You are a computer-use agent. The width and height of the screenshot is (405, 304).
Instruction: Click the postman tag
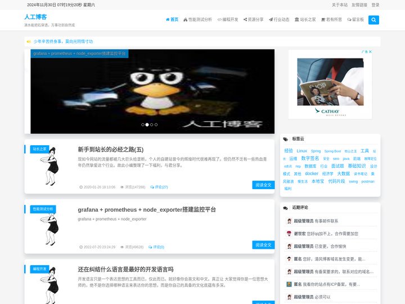click(x=368, y=181)
